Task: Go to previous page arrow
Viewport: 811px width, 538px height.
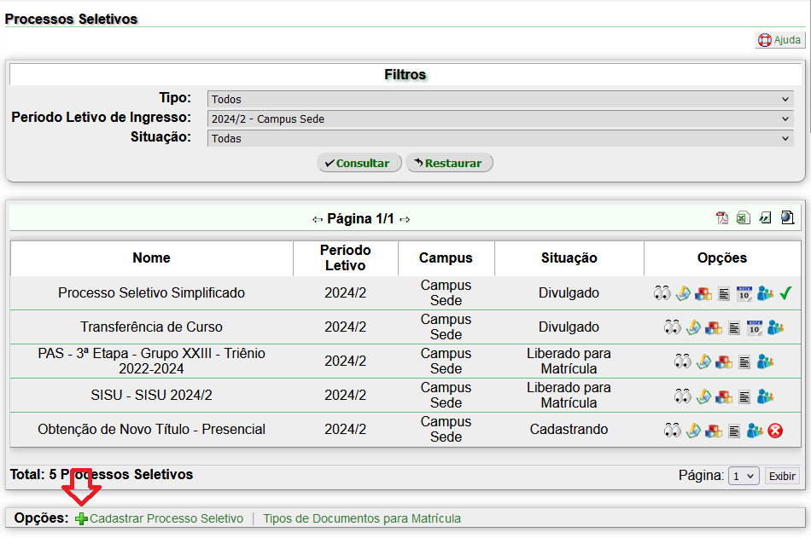Action: [318, 220]
